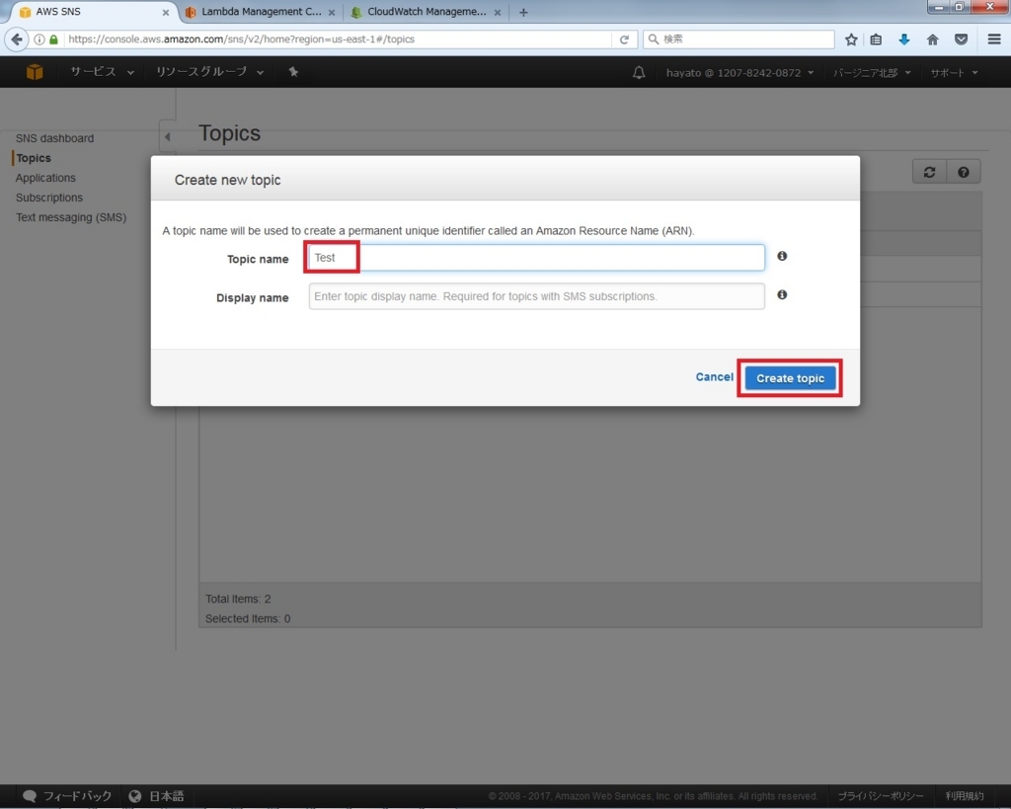Close the AWS SNS tab
This screenshot has height=809, width=1011.
coord(166,12)
